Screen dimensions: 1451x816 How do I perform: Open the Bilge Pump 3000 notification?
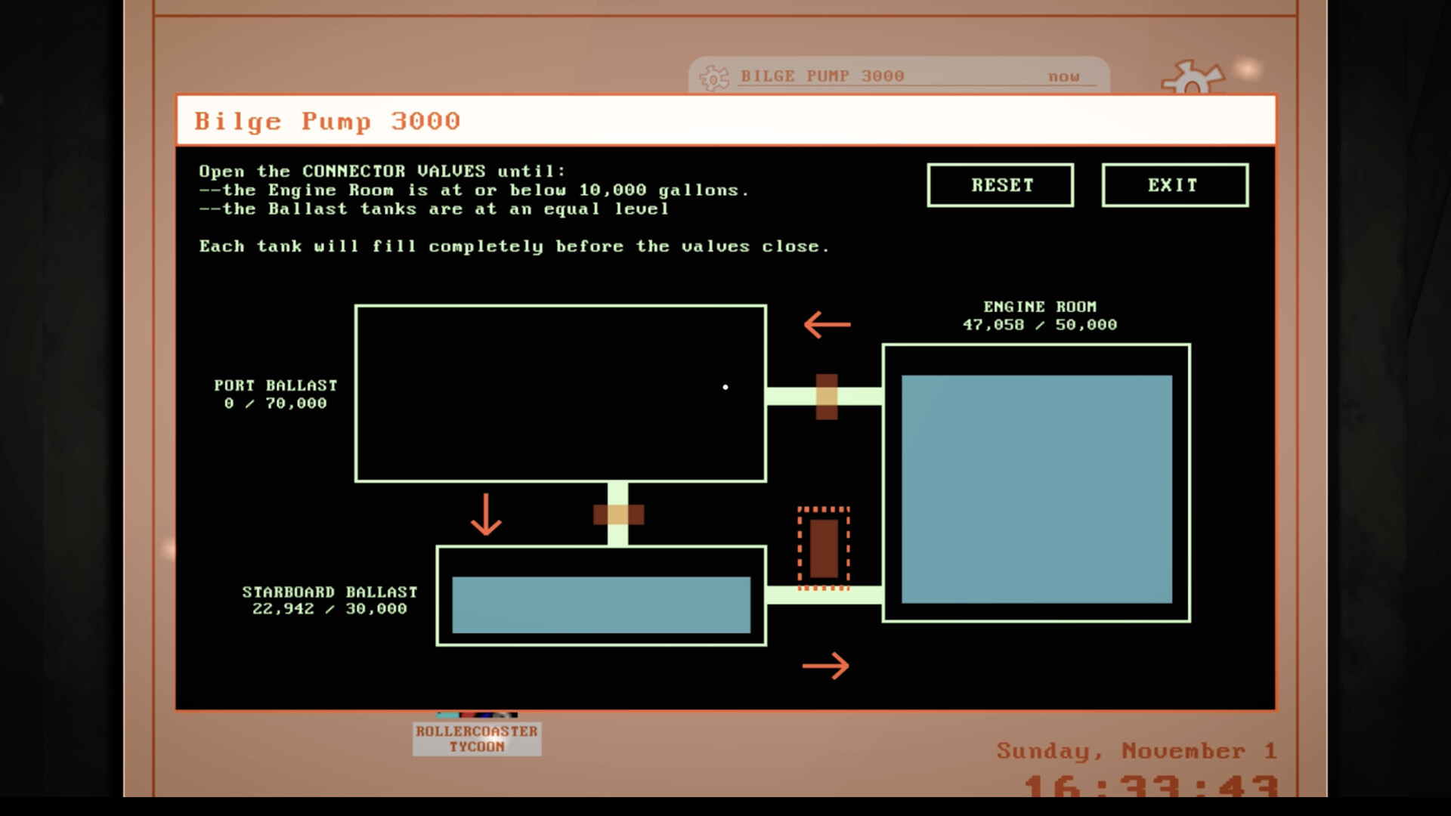point(899,76)
